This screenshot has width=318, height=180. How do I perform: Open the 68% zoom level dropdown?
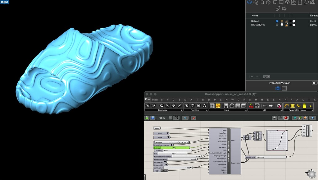(170, 118)
